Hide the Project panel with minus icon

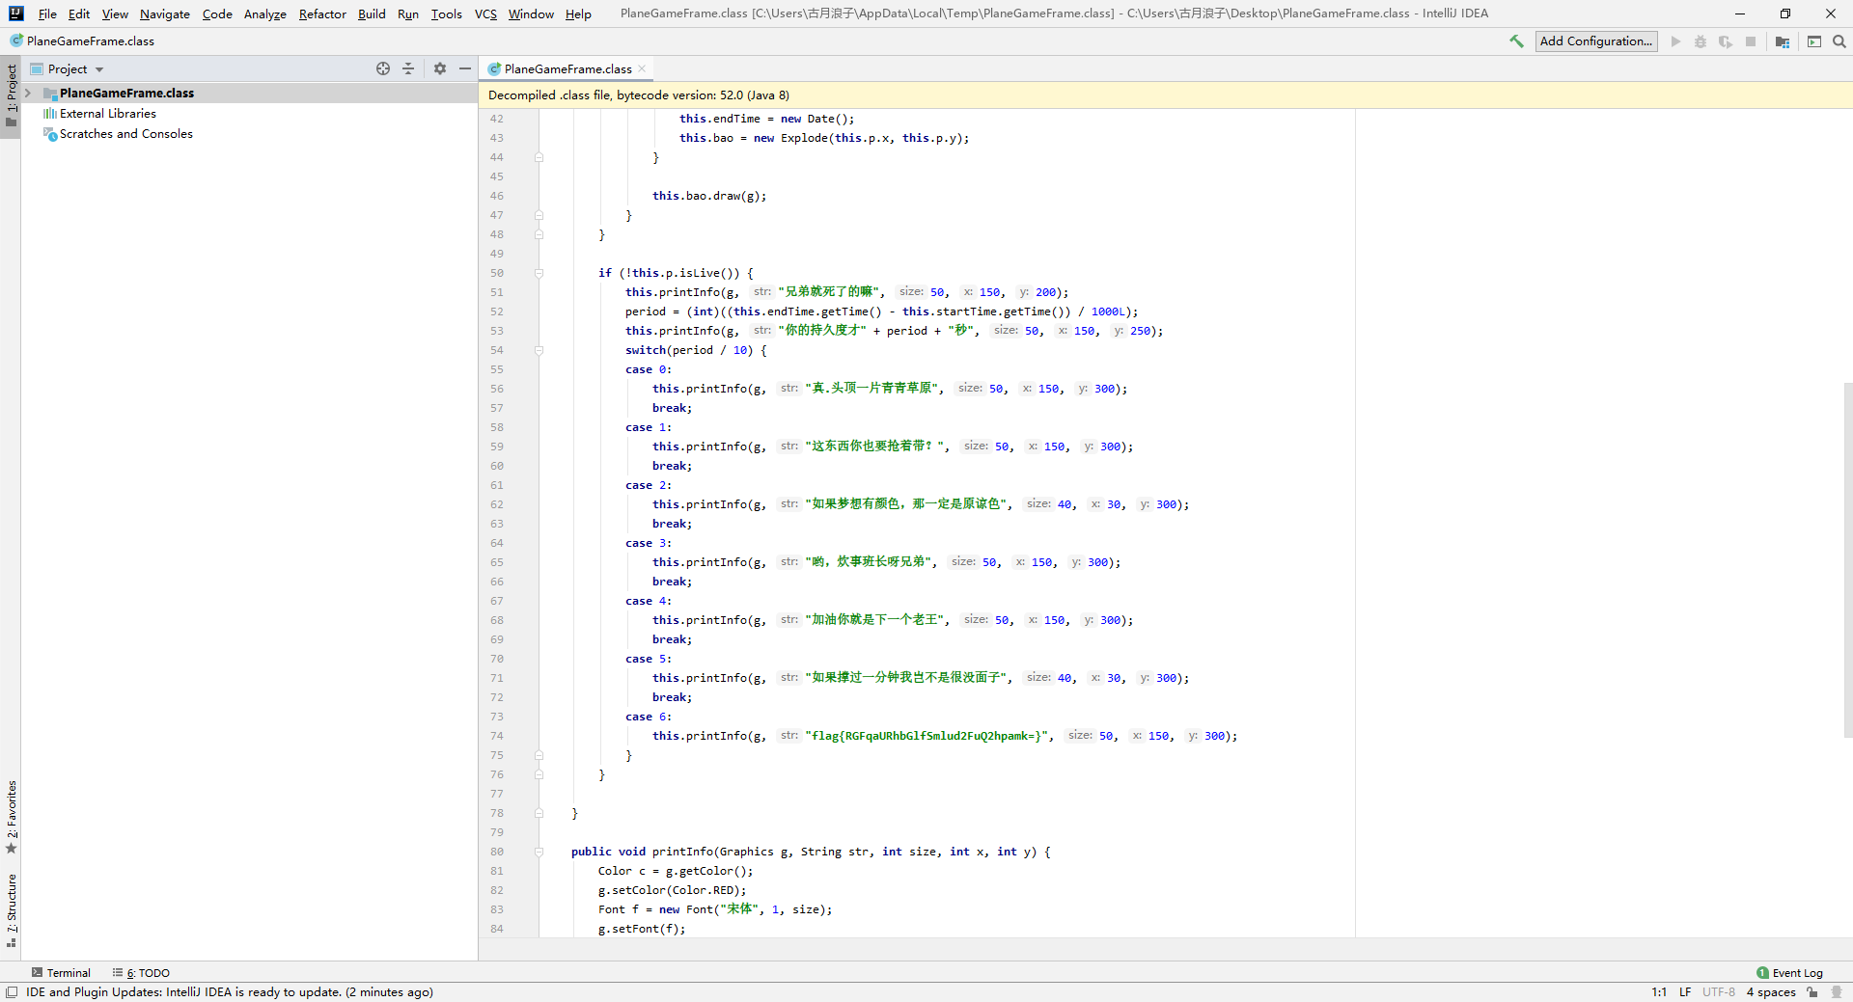pyautogui.click(x=465, y=68)
